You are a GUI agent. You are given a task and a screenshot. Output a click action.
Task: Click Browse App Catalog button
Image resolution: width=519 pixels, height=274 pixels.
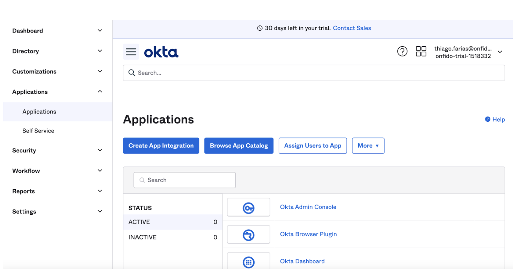pos(239,146)
